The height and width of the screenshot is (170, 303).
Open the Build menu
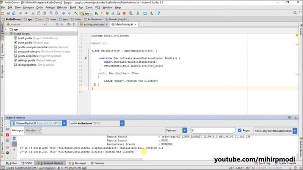(73, 8)
